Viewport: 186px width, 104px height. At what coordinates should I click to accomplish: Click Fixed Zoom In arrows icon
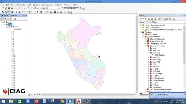tap(16, 12)
